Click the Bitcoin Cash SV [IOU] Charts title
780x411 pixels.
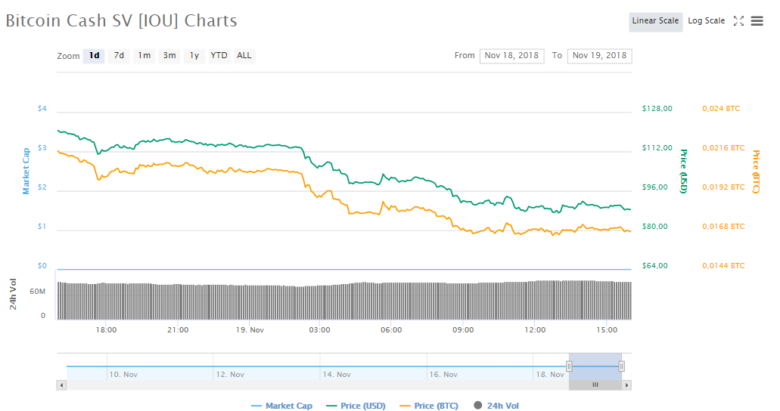[x=121, y=21]
